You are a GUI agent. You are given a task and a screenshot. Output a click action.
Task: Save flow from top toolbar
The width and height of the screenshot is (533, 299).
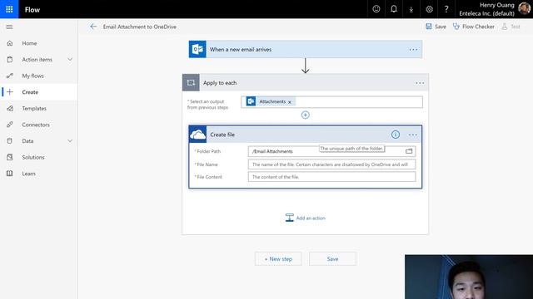click(x=436, y=27)
